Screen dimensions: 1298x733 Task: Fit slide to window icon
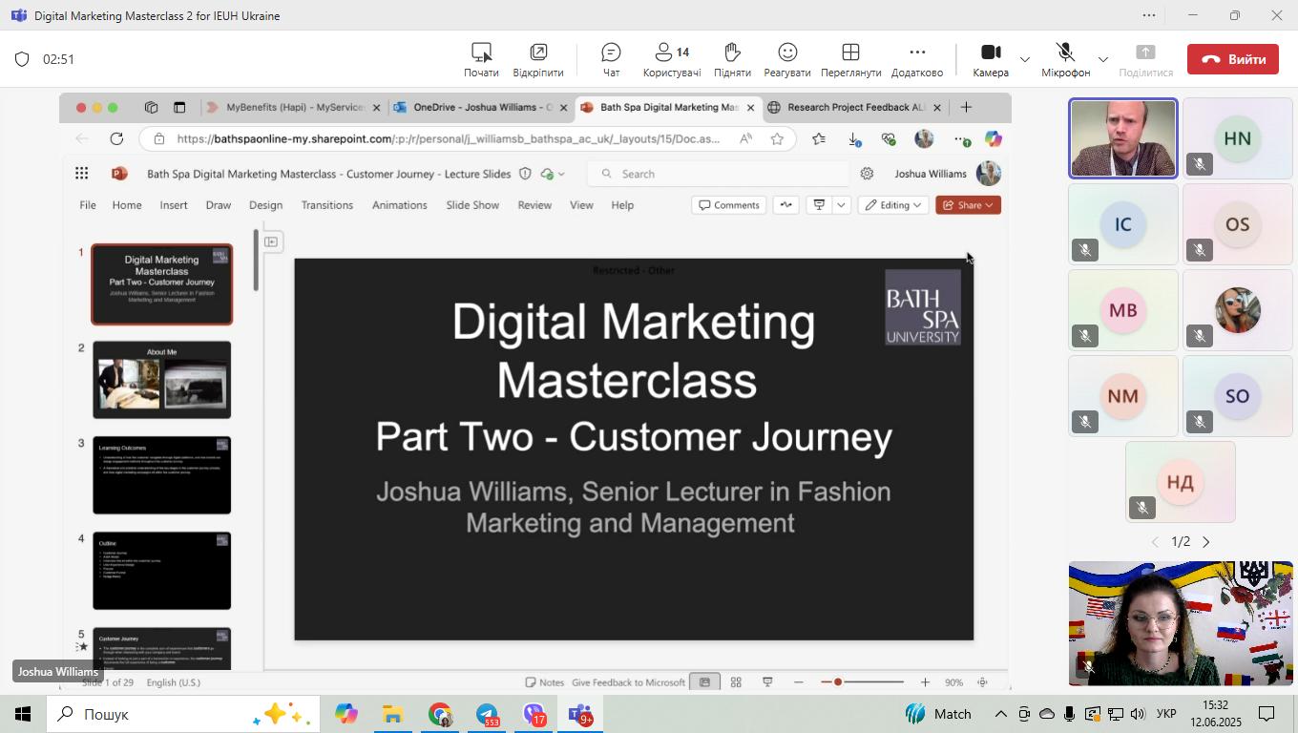click(982, 682)
